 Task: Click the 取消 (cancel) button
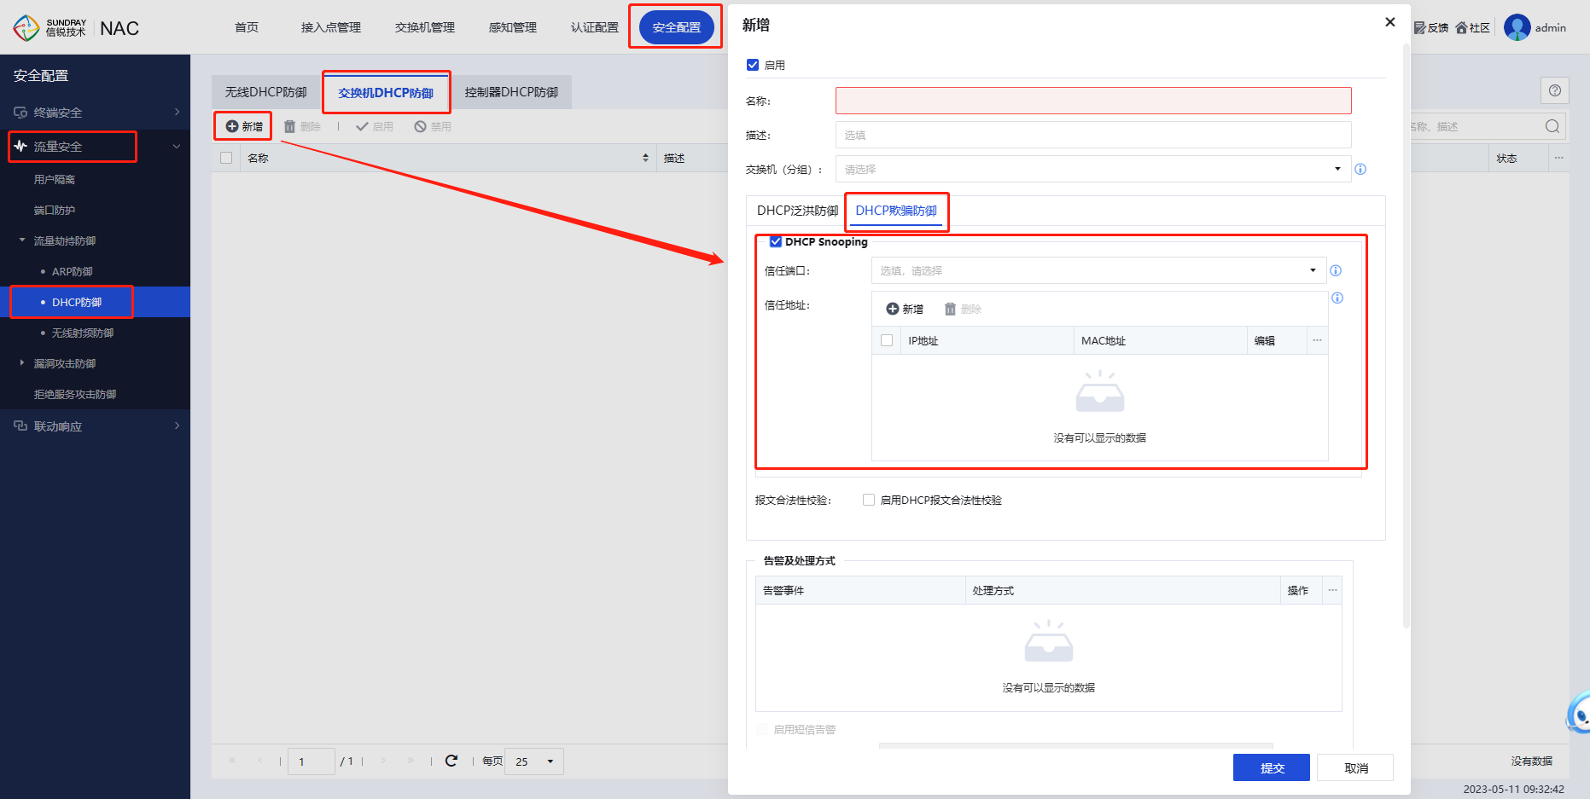pyautogui.click(x=1355, y=767)
